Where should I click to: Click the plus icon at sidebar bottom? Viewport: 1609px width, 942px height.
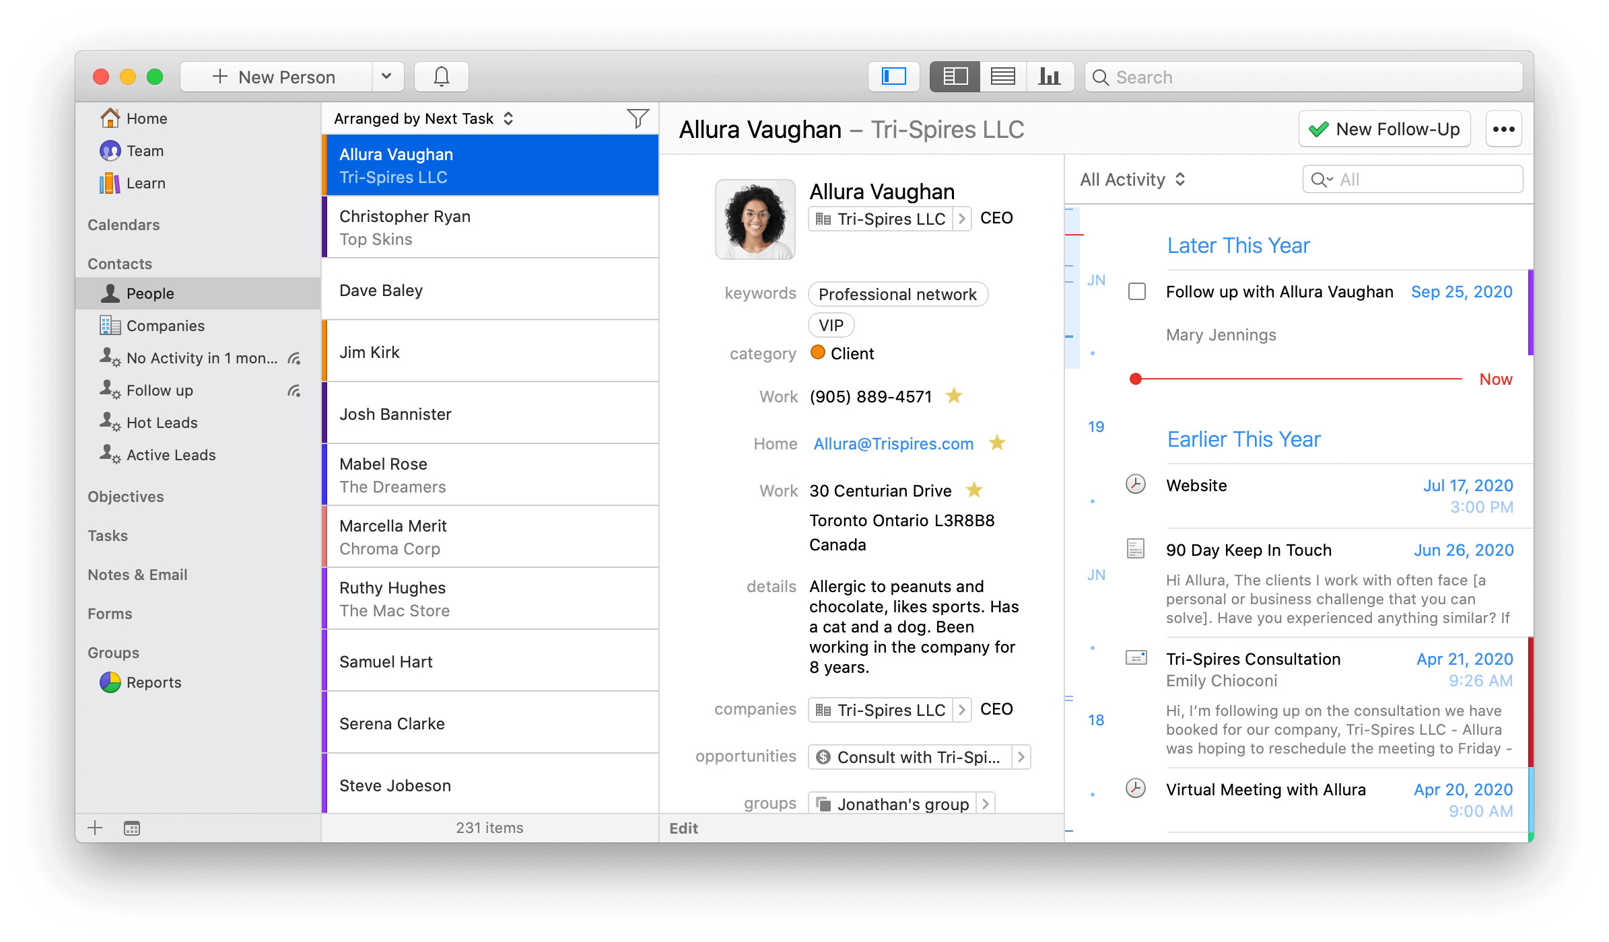[95, 828]
